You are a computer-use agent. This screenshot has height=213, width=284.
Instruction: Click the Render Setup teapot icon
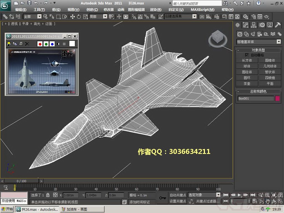click(253, 17)
